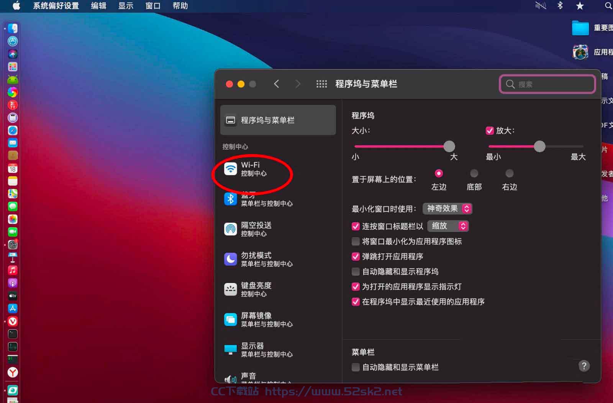Click the Display monitor icon in the sidebar

[x=230, y=350]
